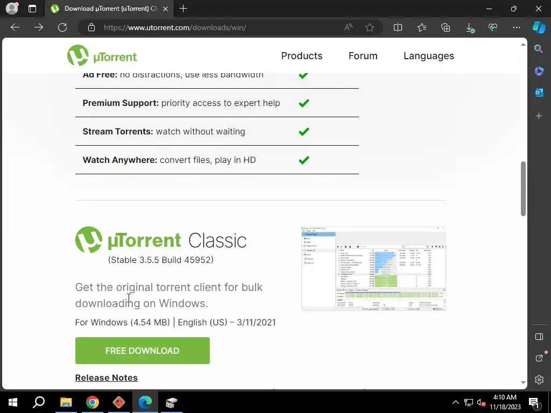Show the Downloads icon panel
The image size is (551, 413).
pyautogui.click(x=469, y=27)
